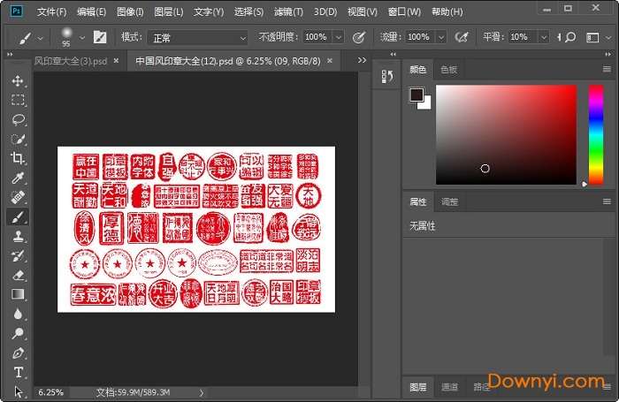Click the foreground color swatch
This screenshot has height=402, width=619.
pyautogui.click(x=416, y=95)
